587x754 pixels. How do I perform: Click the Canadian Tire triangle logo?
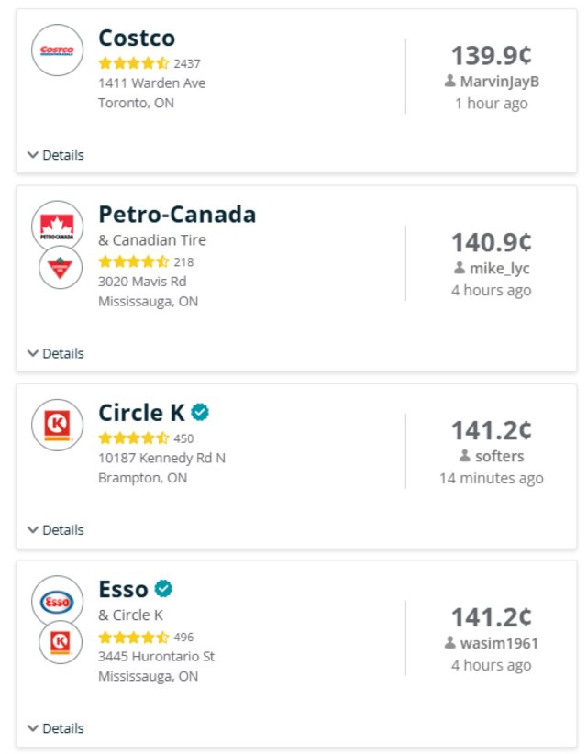click(60, 268)
